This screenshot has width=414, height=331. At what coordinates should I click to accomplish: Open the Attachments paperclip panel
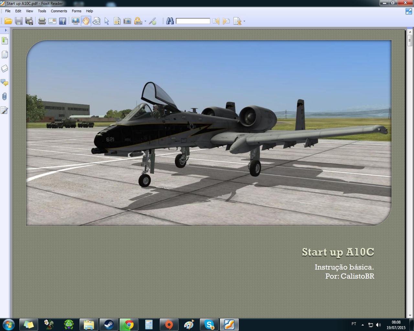[x=5, y=96]
